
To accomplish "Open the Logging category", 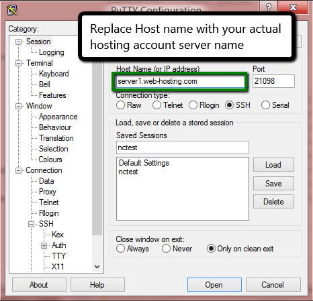I will pyautogui.click(x=52, y=52).
